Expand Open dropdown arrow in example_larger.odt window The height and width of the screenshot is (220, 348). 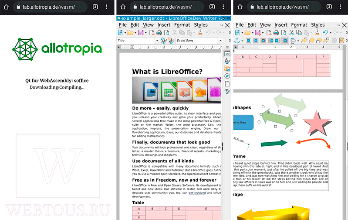pos(135,33)
